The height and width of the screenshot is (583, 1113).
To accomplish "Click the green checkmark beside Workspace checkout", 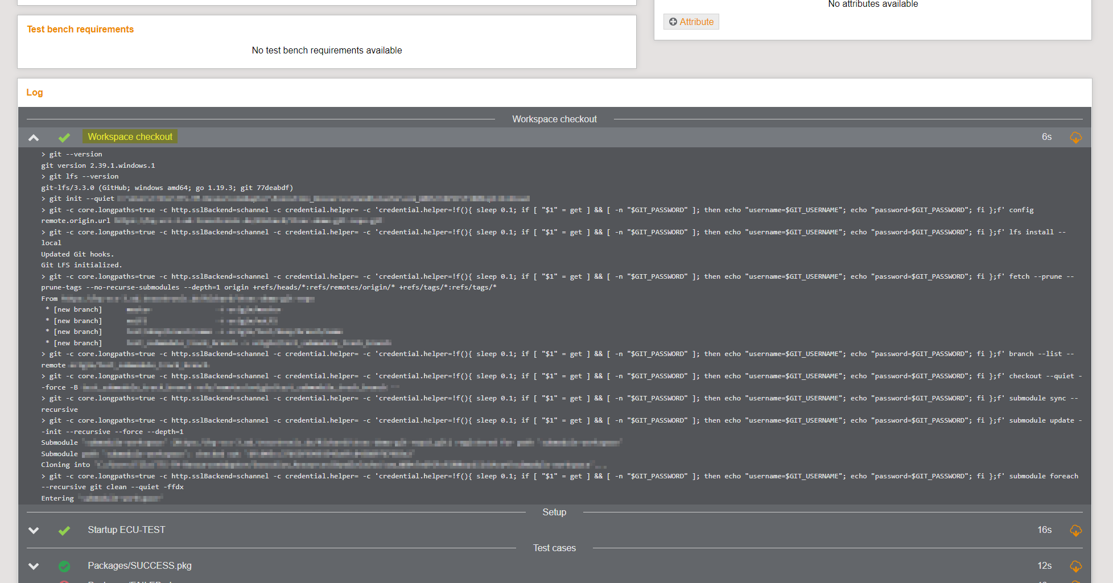I will [64, 138].
